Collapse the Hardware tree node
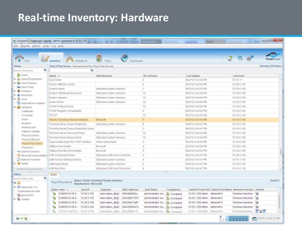 (15, 107)
